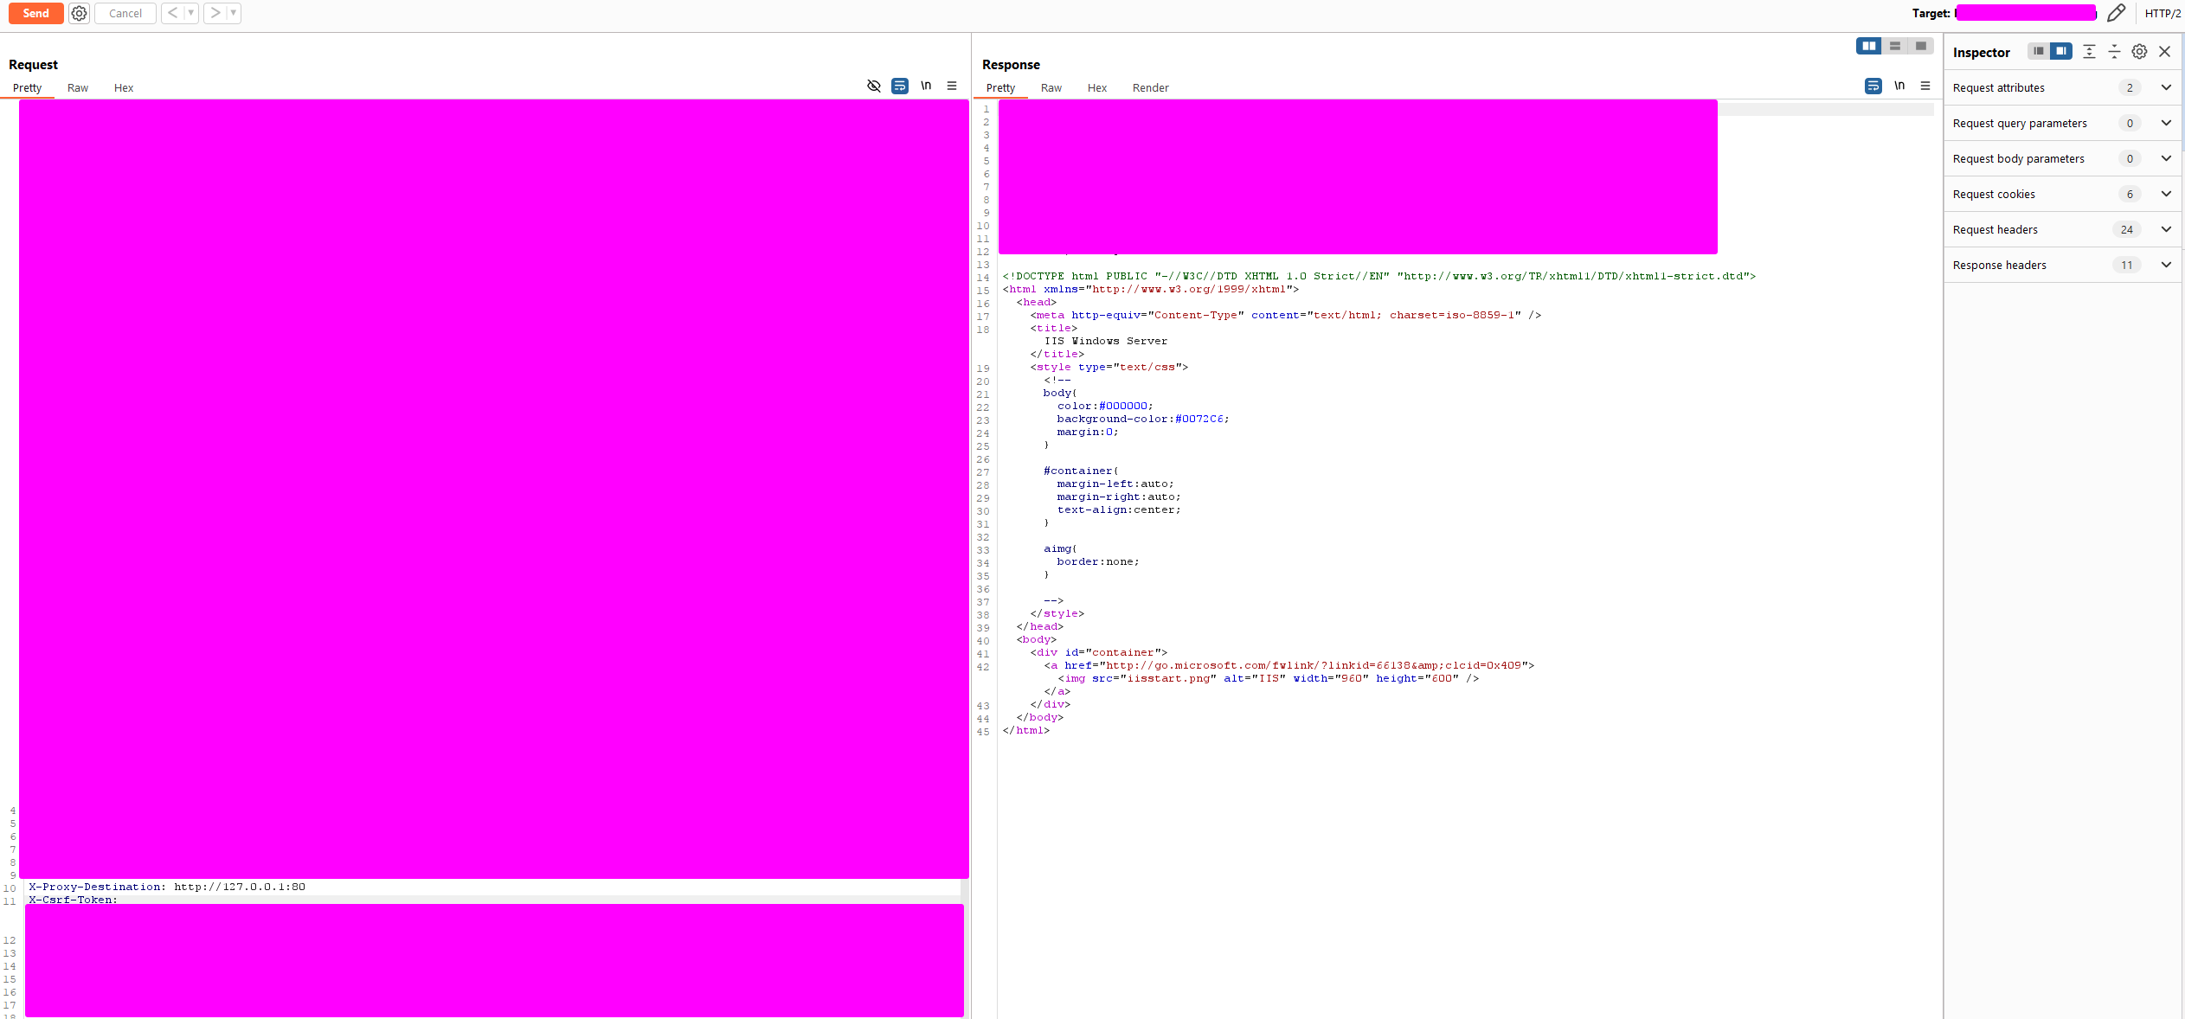Expand the Request cookies section
This screenshot has width=2185, height=1019.
click(2166, 194)
